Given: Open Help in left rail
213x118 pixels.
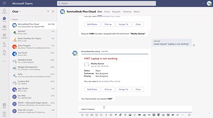Looking at the screenshot, I should (x=4, y=114).
